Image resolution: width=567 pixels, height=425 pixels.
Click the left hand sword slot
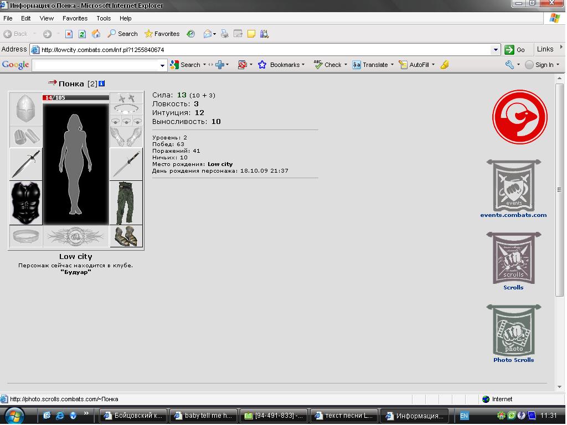pyautogui.click(x=25, y=164)
